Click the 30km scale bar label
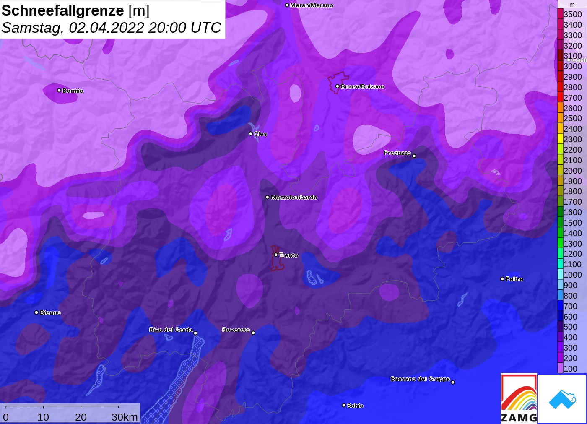The width and height of the screenshot is (587, 424). 125,417
